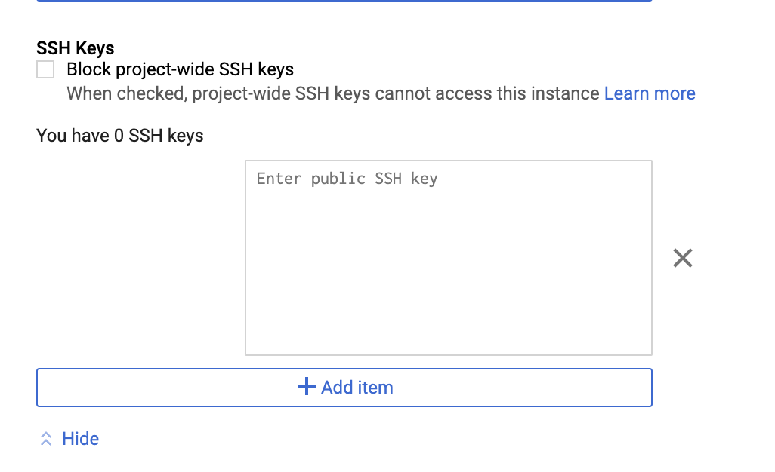Click the double chevron icon beside Hide
The height and width of the screenshot is (472, 775).
pyautogui.click(x=46, y=439)
